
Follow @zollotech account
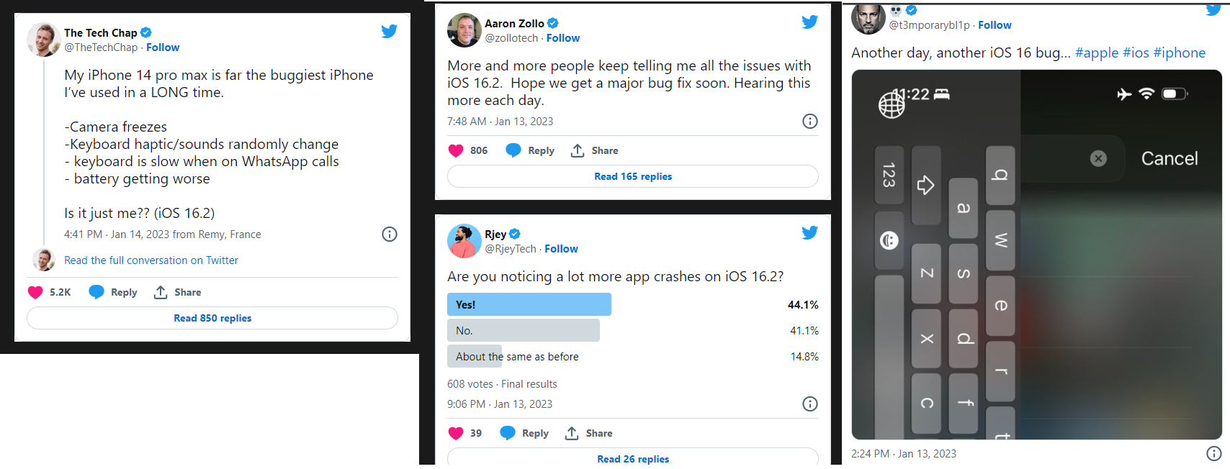tap(563, 38)
